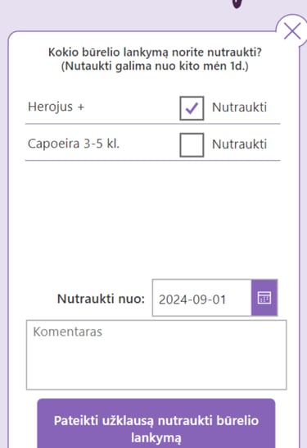This screenshot has width=307, height=448.
Task: Click the '(Nutaukti galima nuo kito mėn 1d.)' note
Action: [x=155, y=66]
